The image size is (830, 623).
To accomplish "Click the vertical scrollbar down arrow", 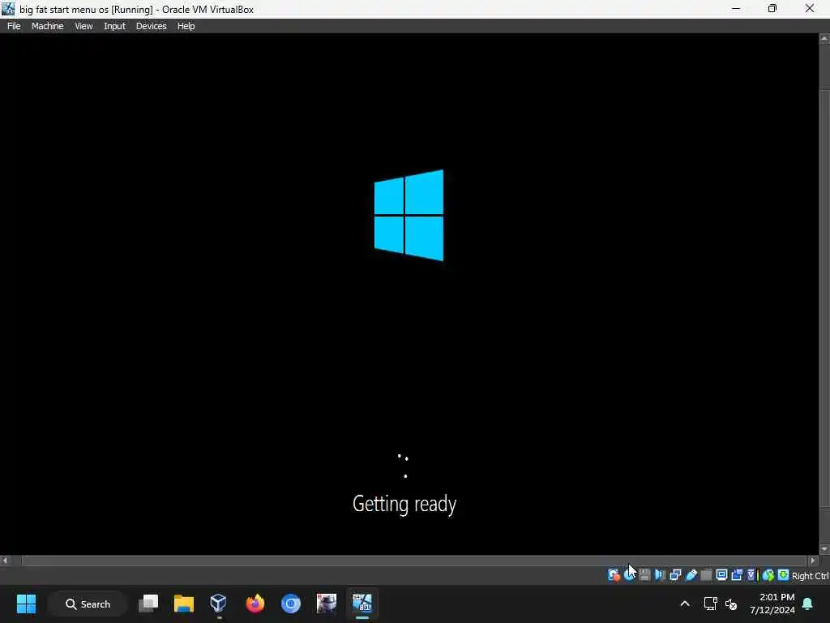I will tap(824, 549).
